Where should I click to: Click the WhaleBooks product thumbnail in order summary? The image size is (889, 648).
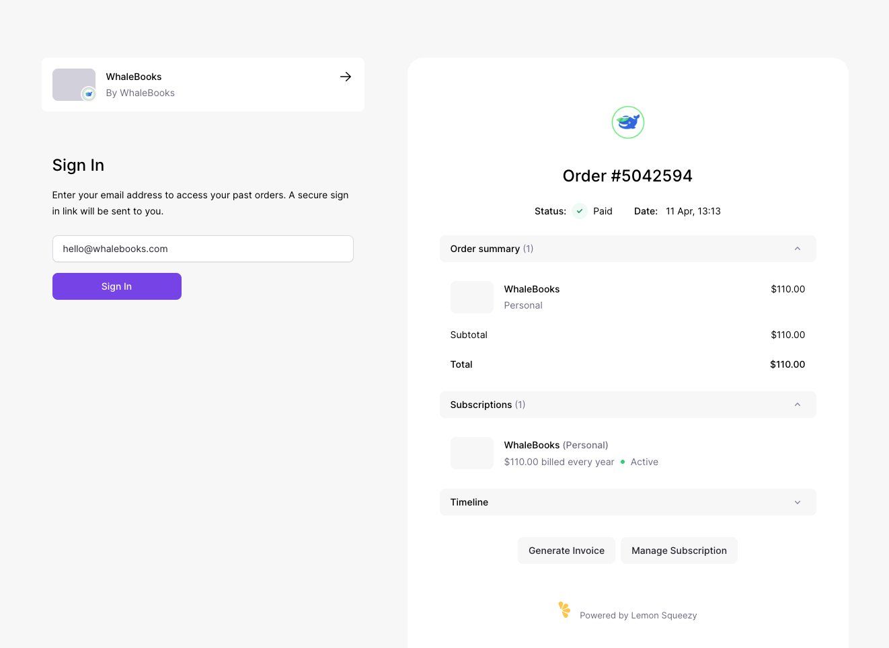tap(472, 297)
